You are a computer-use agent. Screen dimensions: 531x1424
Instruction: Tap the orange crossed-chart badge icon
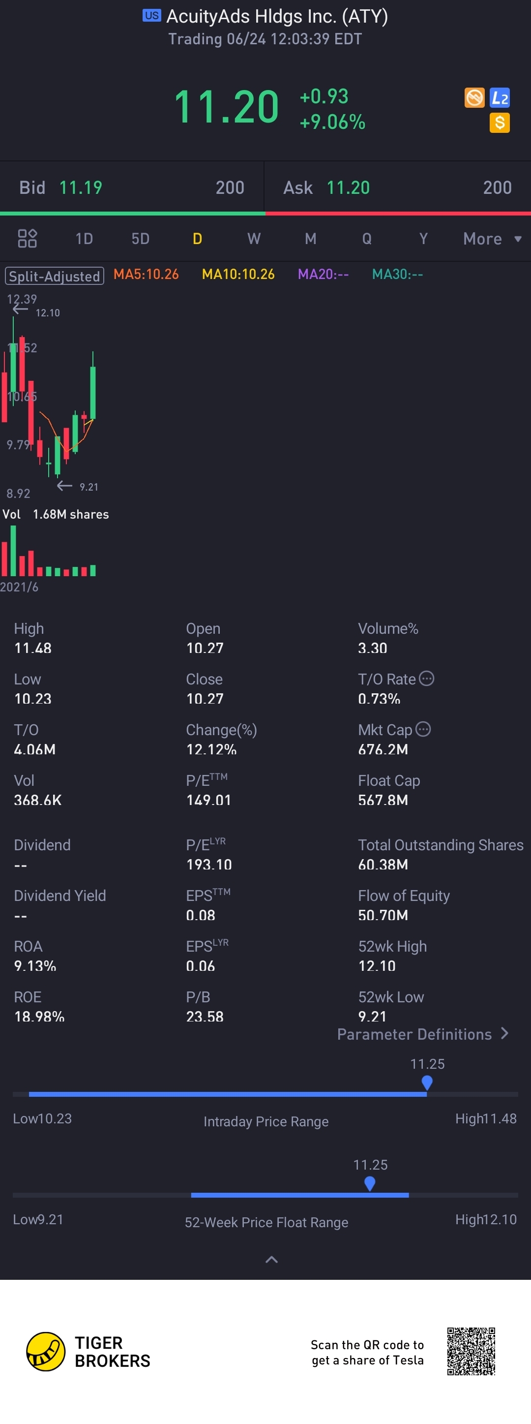474,98
